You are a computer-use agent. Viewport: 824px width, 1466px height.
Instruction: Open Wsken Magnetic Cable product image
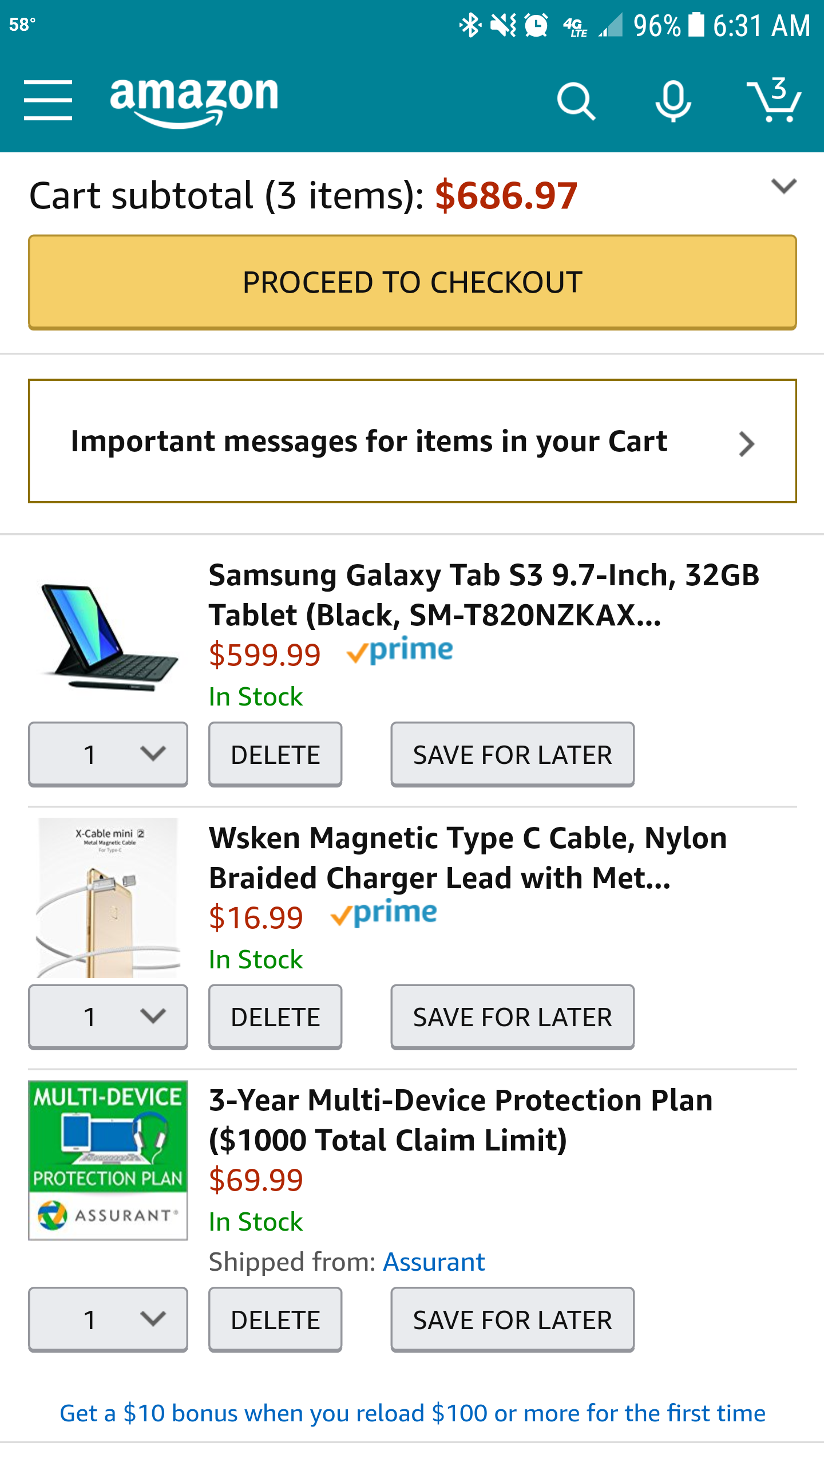(x=108, y=898)
